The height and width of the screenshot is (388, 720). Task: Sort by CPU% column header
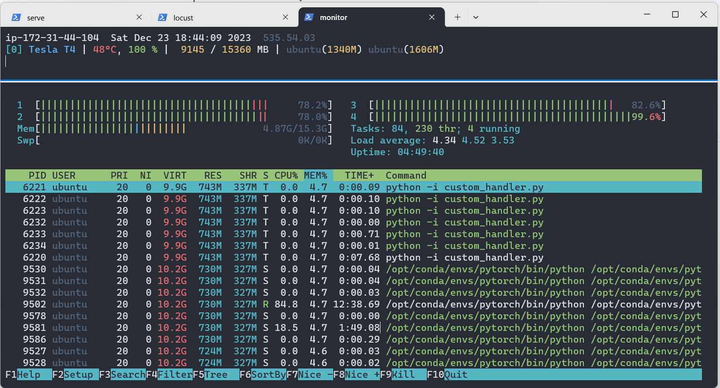286,175
